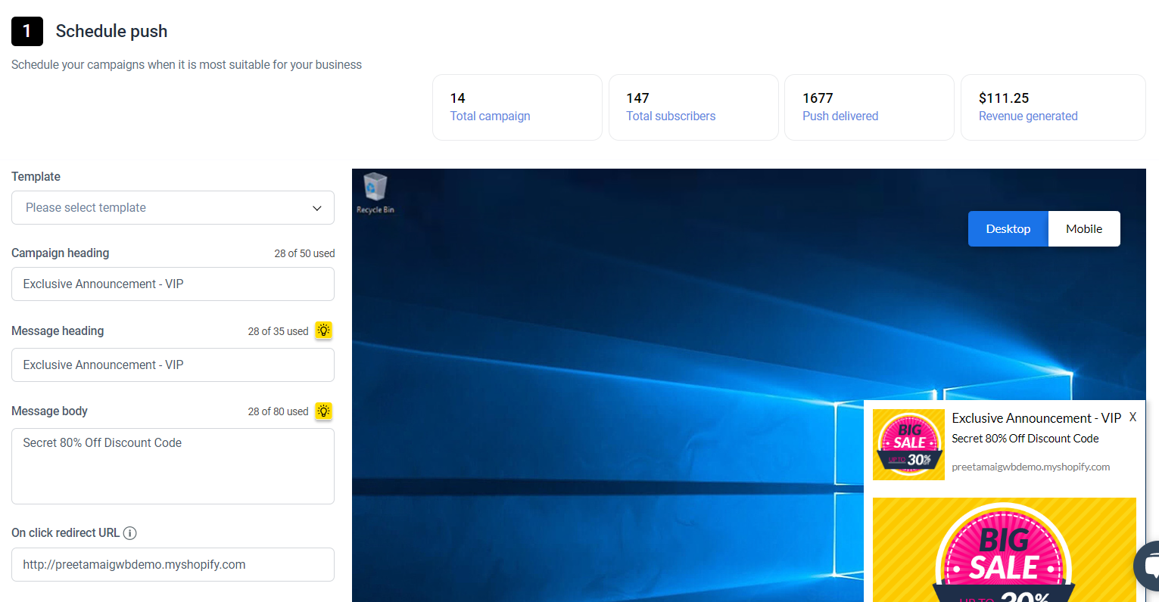This screenshot has height=602, width=1159.
Task: Click the 28 of 80 used counter
Action: [x=278, y=411]
